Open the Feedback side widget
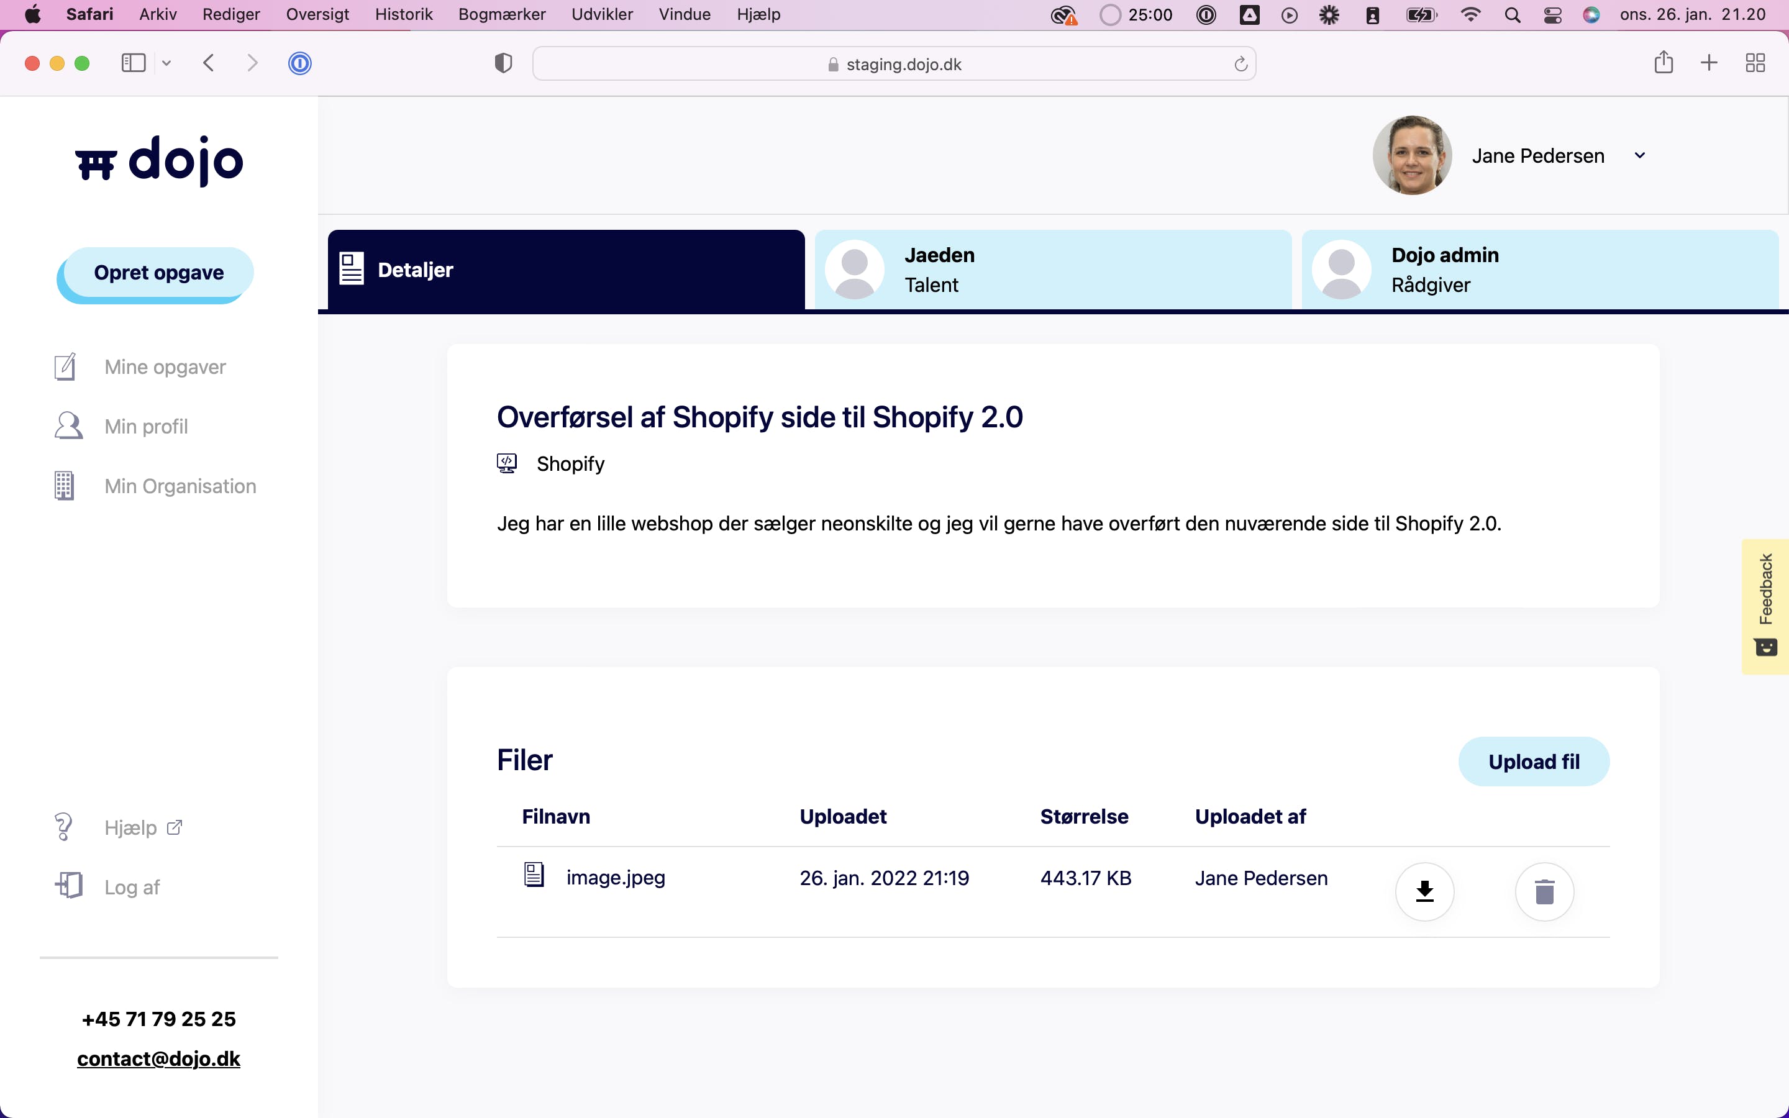The height and width of the screenshot is (1118, 1789). [x=1765, y=606]
